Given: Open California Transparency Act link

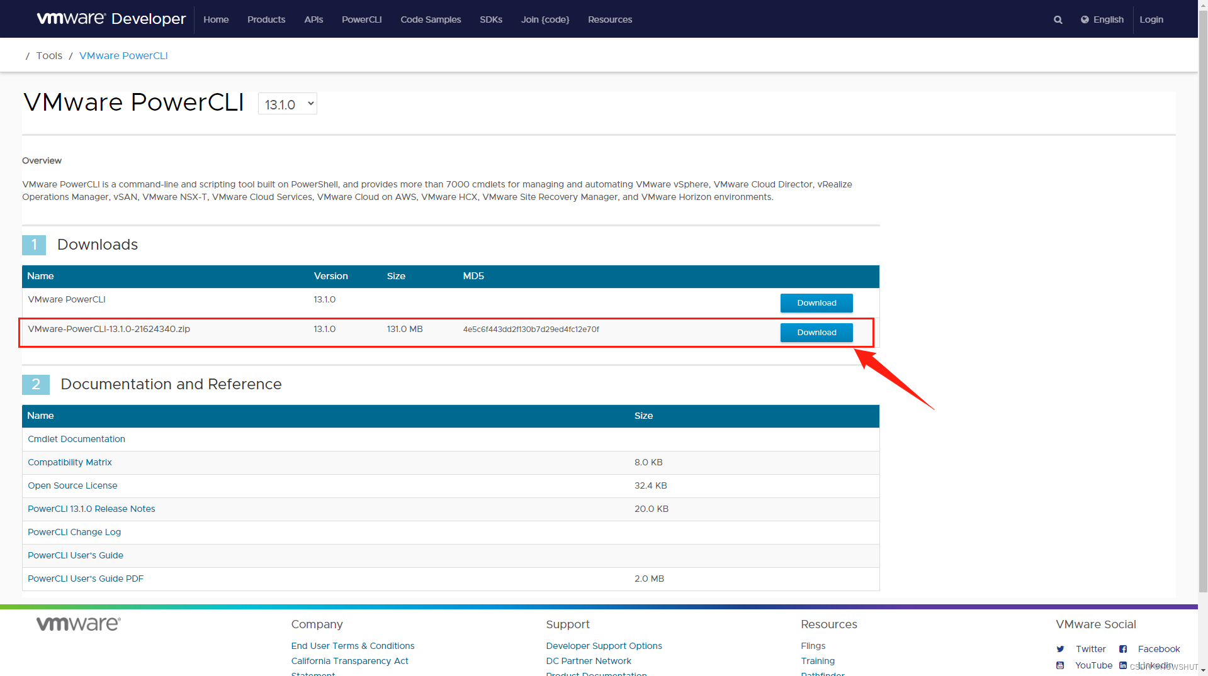Looking at the screenshot, I should tap(349, 661).
